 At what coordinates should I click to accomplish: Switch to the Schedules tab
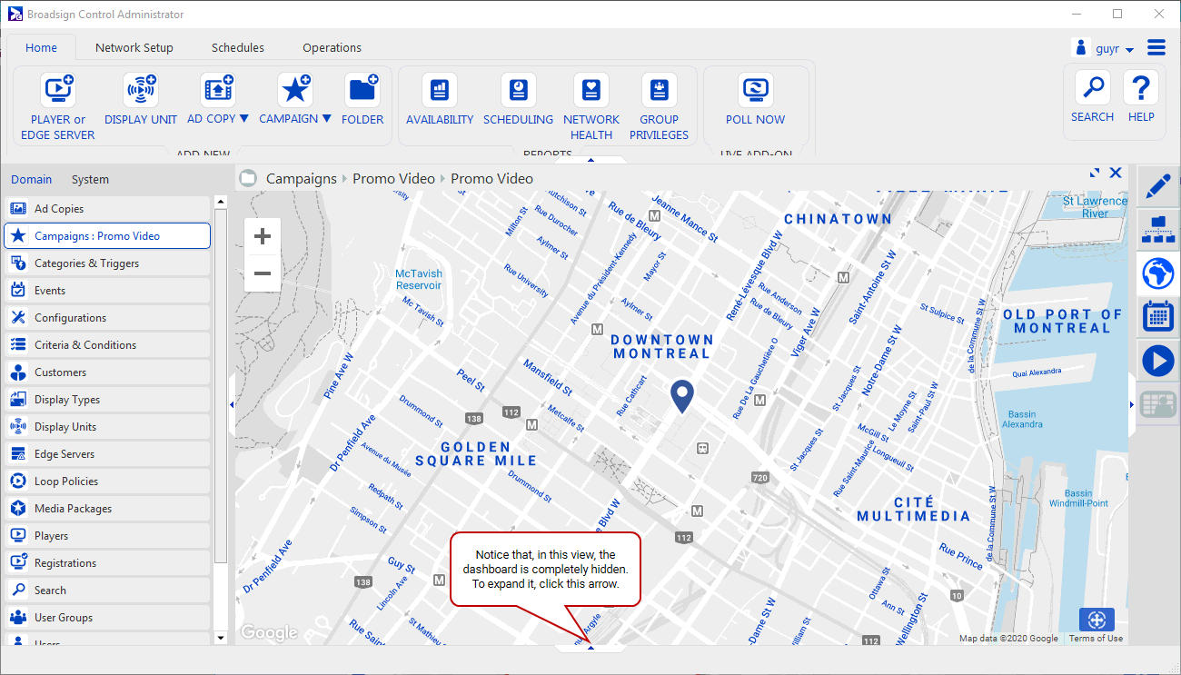pos(238,48)
